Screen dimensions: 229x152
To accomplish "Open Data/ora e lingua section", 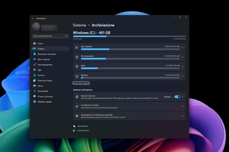I will point(50,80).
